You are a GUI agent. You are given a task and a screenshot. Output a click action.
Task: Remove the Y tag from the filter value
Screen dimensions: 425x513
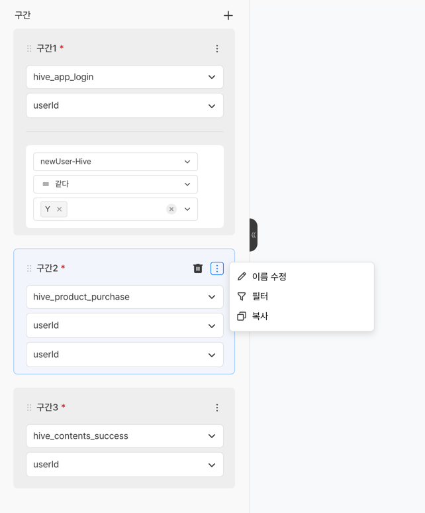tap(60, 209)
